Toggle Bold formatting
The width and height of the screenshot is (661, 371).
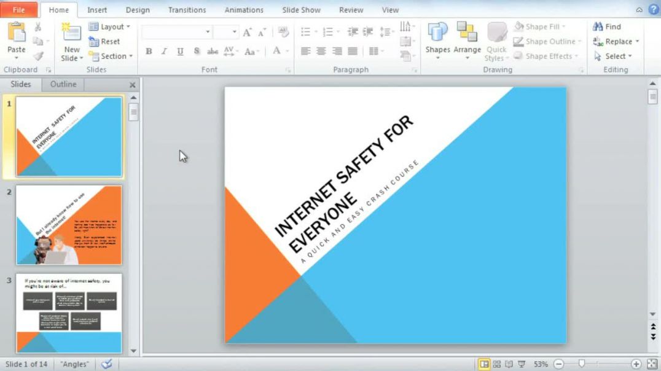tap(149, 52)
